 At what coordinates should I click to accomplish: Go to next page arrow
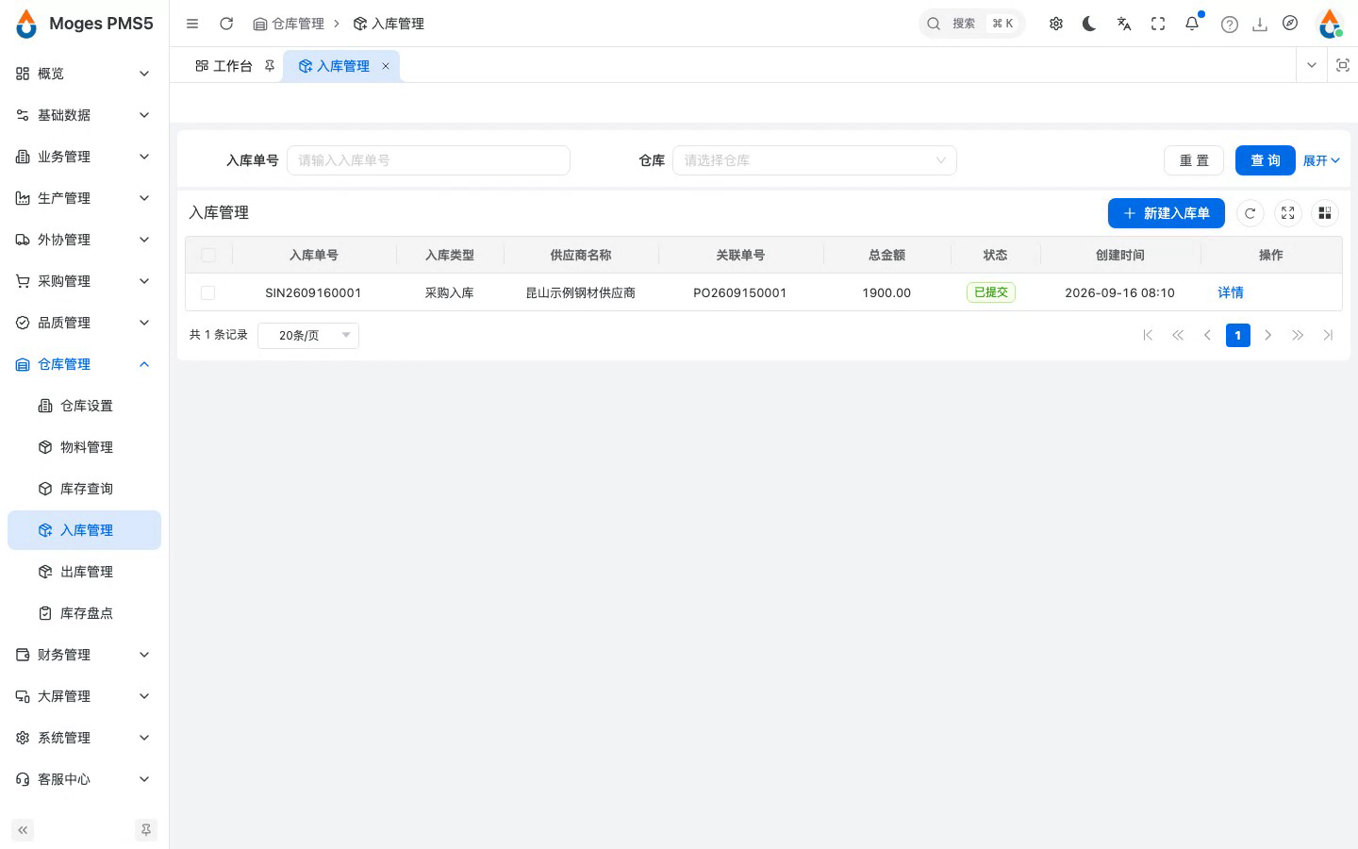click(1268, 335)
